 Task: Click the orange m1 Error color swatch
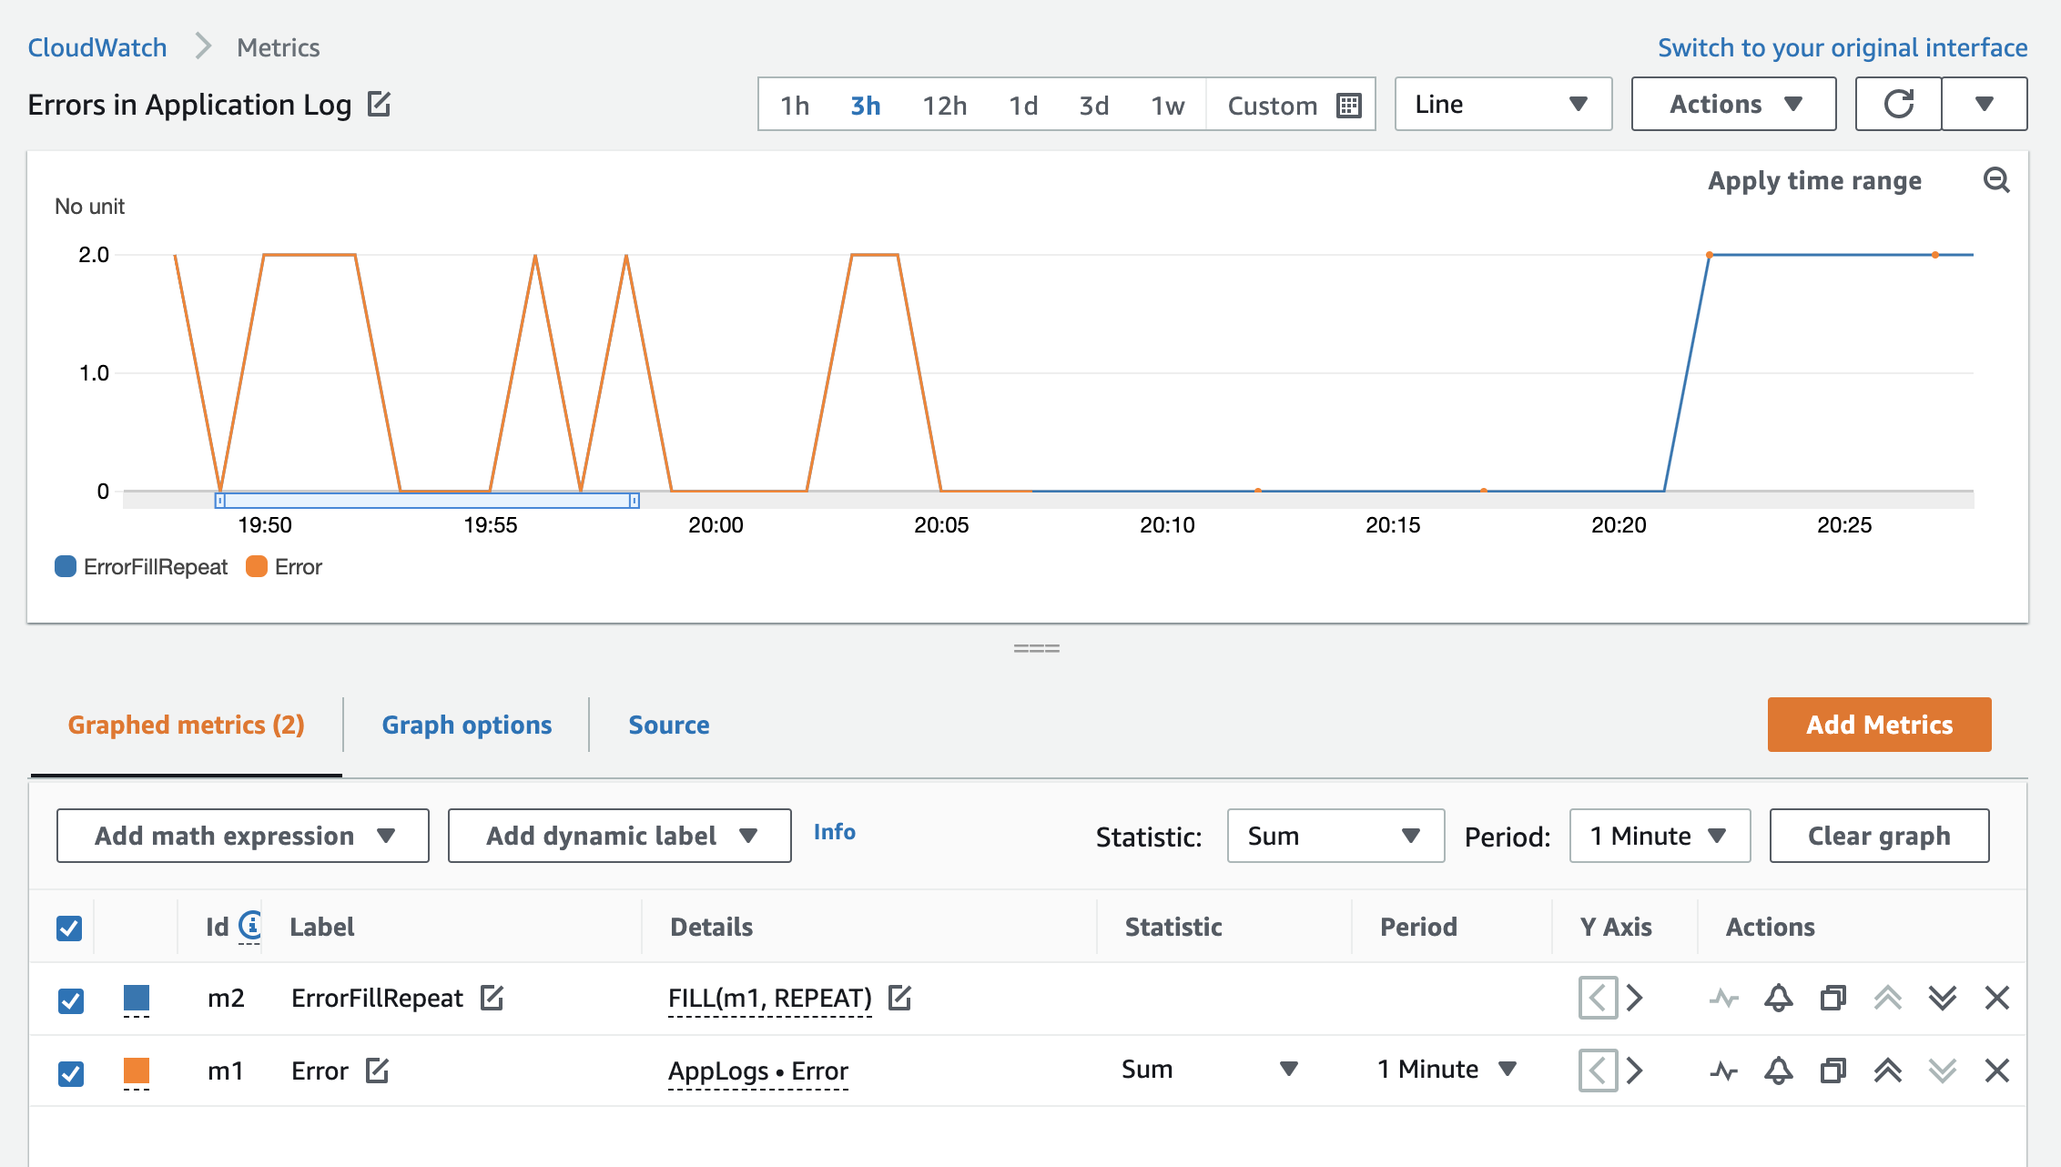[137, 1071]
